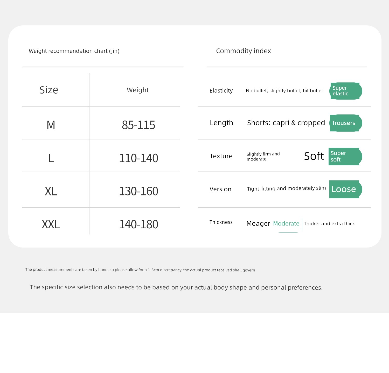Click the Weight recommendation chart heading
Image resolution: width=389 pixels, height=373 pixels.
point(74,51)
